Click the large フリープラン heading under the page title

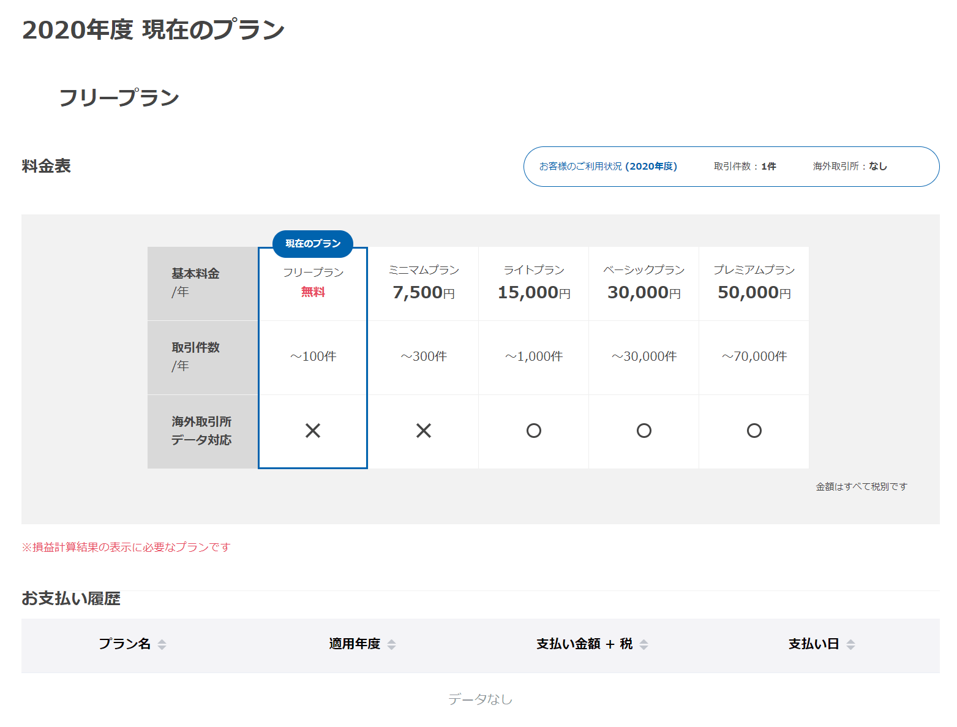(x=119, y=97)
